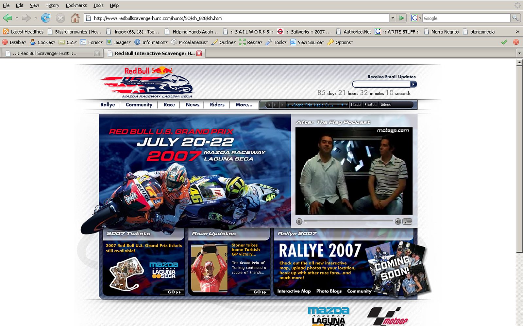The image size is (523, 326).
Task: Close the Red Bull Interactive Scavenger tab
Action: [199, 53]
